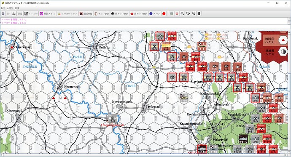291x157 pixels.
Task: Click the step forward through log icon
Action: point(8,14)
